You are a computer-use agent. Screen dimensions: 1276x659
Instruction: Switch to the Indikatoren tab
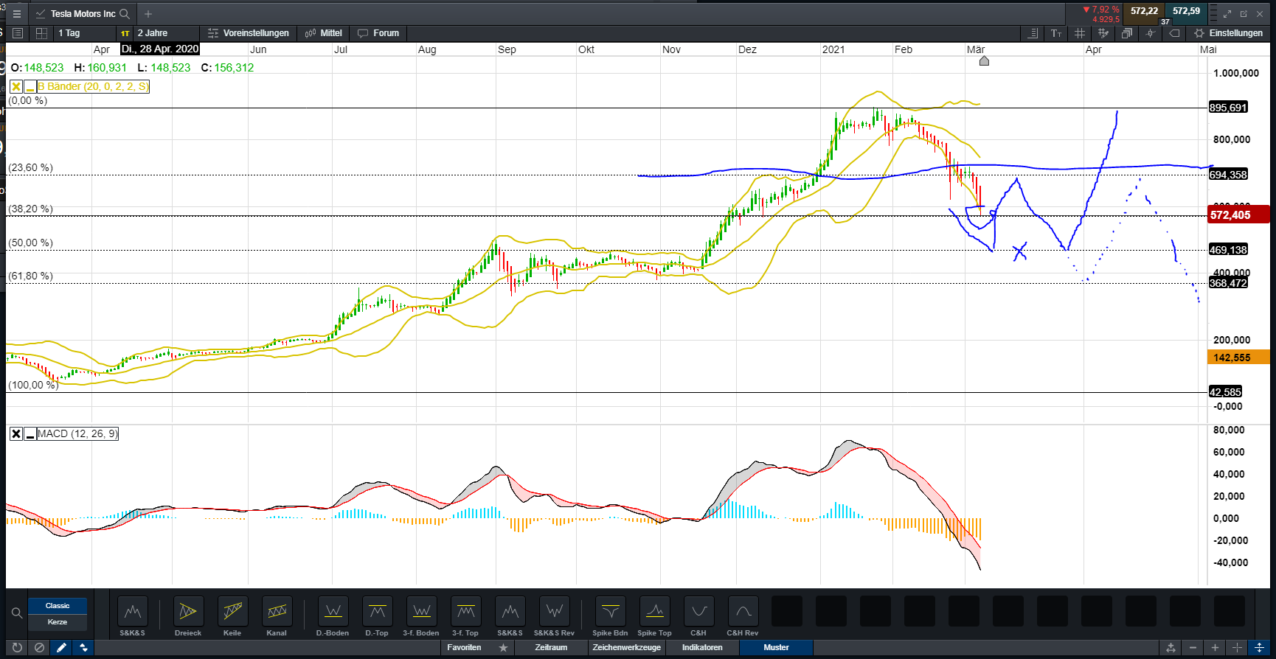[x=701, y=647]
